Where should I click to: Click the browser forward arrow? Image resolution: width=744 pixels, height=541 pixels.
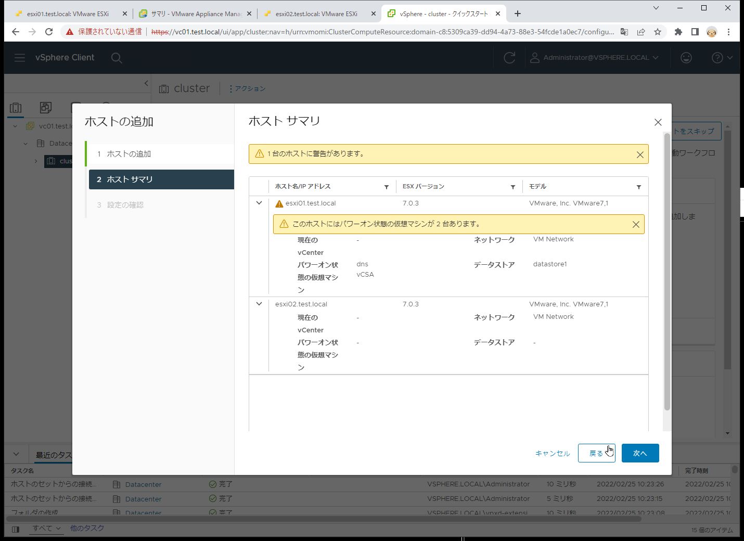point(32,32)
